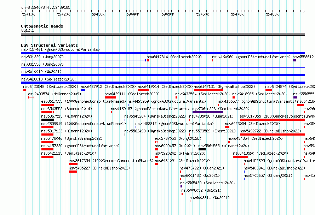Click the purple bar under nsv6556555
Image resolution: width=315 pixels, height=215 pixels.
coord(295,97)
